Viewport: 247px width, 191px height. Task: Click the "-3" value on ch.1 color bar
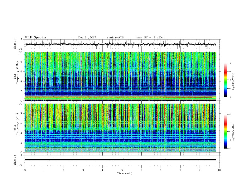pos(230,63)
